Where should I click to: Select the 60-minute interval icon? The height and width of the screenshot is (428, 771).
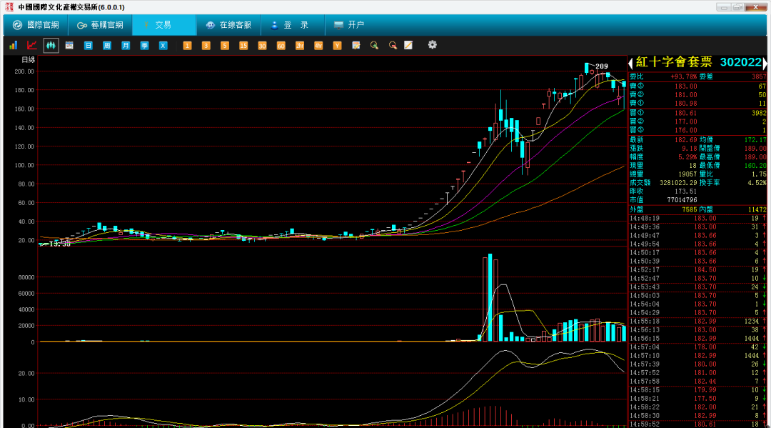(281, 45)
